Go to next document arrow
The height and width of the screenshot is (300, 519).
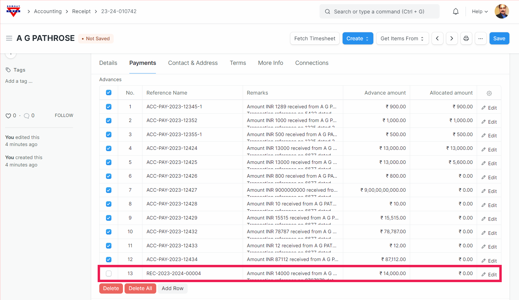tap(452, 38)
